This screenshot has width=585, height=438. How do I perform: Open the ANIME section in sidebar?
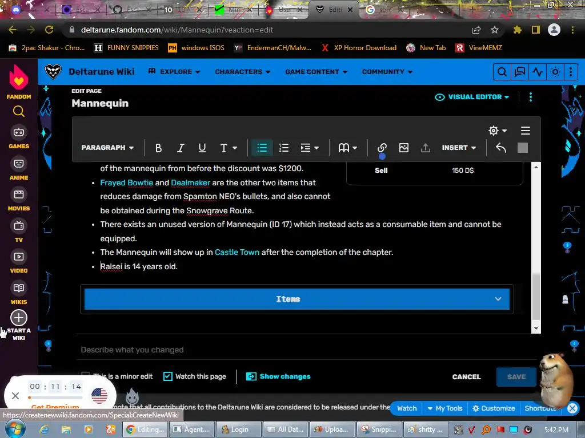pos(19,168)
